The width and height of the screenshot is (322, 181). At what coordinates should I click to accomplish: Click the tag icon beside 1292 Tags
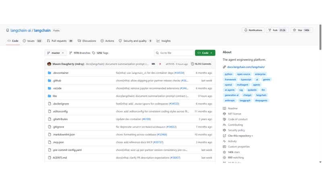pos(94,53)
